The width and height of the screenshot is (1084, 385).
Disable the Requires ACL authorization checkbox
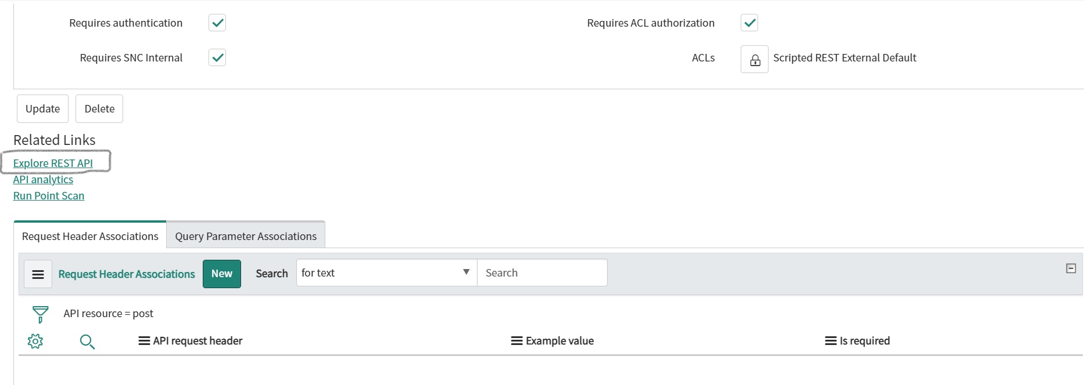coord(749,23)
